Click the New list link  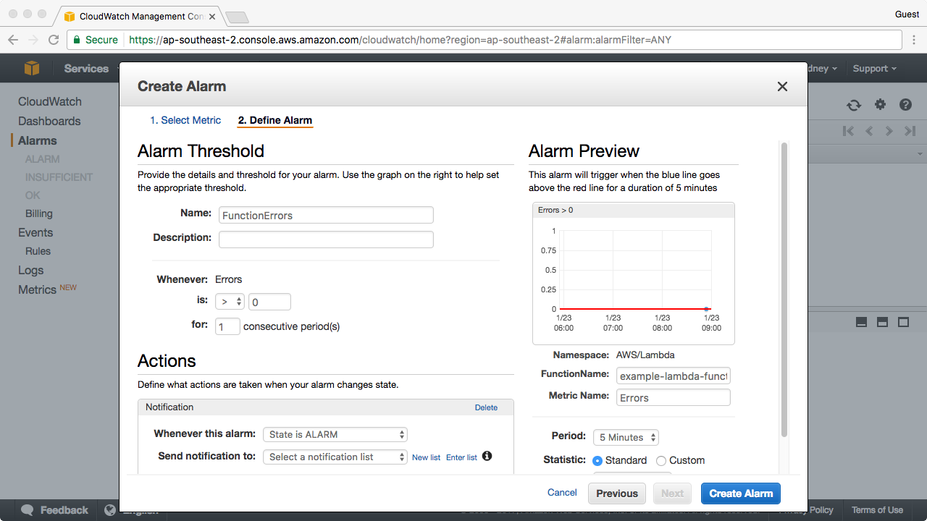426,457
